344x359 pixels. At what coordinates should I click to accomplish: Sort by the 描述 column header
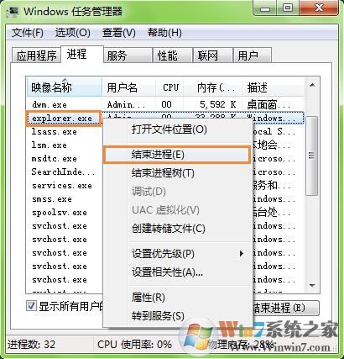coord(274,87)
